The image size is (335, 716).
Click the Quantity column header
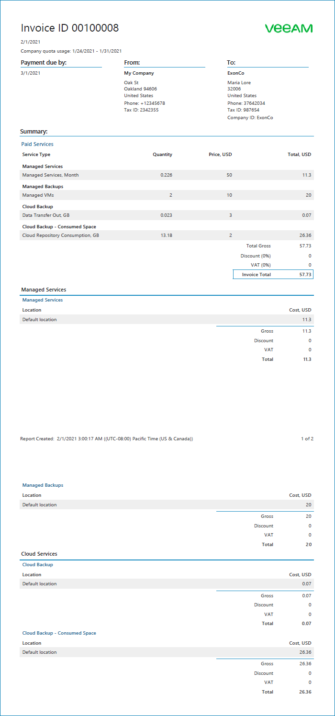click(x=162, y=155)
